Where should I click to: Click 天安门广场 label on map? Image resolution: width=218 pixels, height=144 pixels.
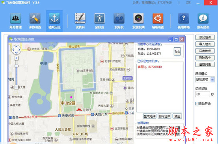point(80,134)
